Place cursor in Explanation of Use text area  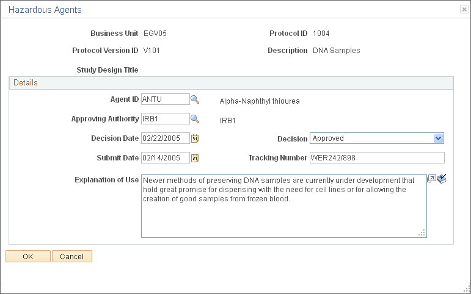284,206
